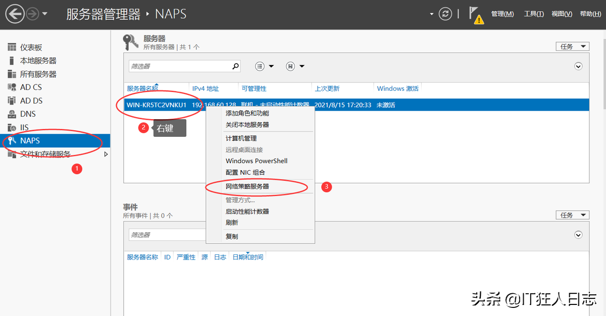The image size is (606, 316).
Task: Click the 本地服务器 server icon
Action: (x=12, y=61)
